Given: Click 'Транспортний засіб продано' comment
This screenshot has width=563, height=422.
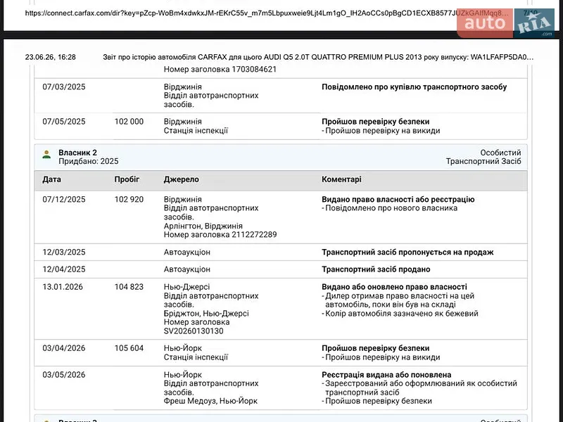Looking at the screenshot, I should [x=376, y=269].
